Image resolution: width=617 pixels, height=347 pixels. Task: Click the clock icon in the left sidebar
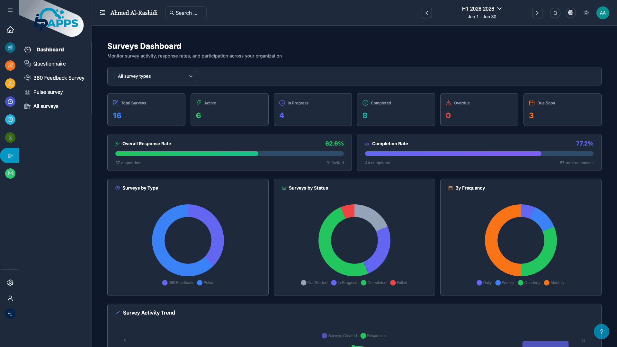[x=10, y=120]
